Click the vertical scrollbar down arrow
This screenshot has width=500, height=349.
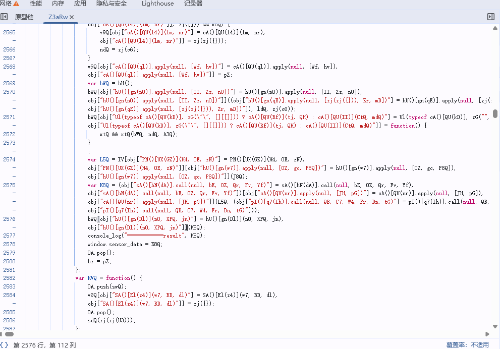click(x=495, y=326)
